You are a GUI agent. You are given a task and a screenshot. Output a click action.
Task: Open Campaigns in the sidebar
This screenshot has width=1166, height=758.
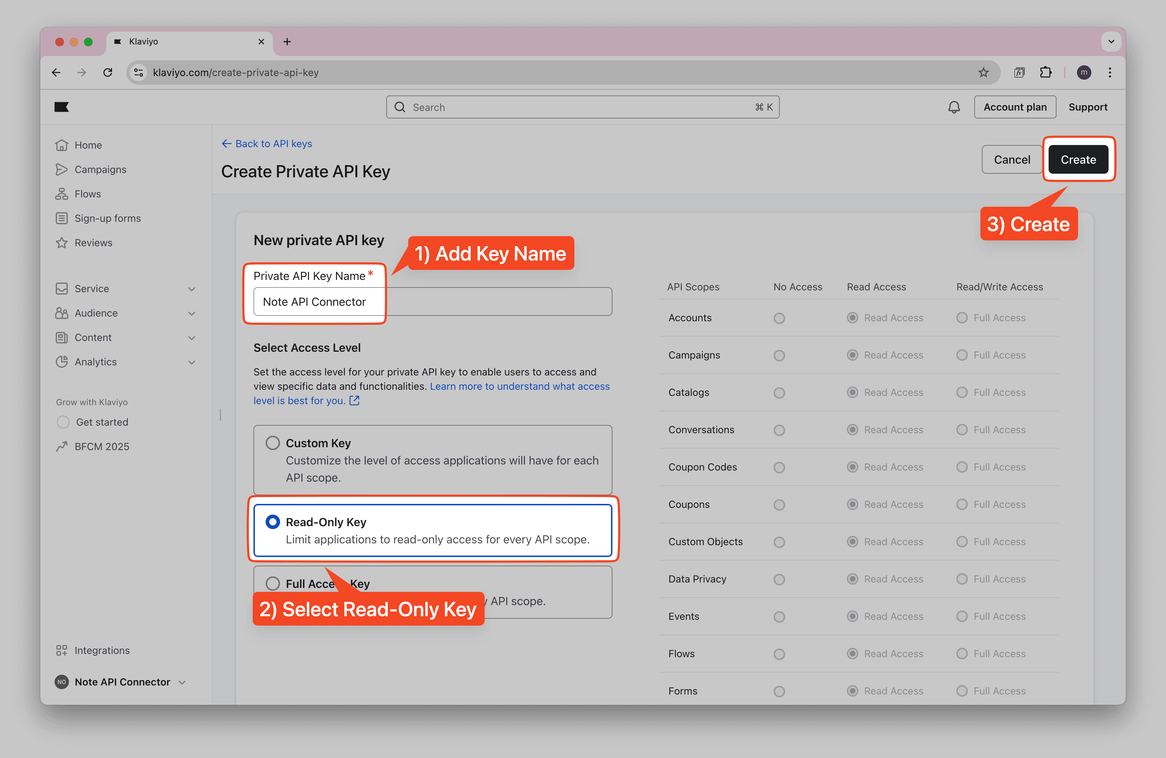coord(100,169)
